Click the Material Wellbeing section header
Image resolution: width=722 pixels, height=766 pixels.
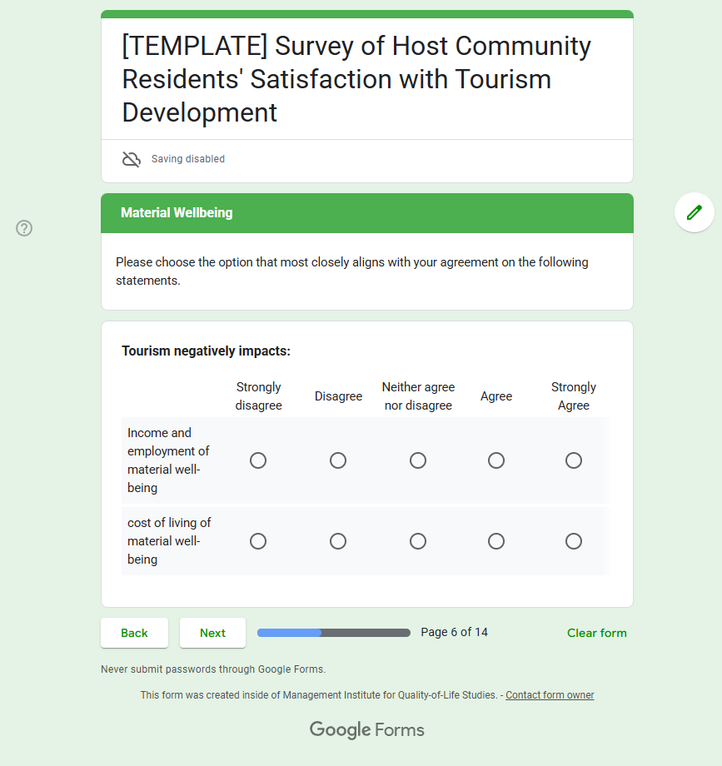367,213
